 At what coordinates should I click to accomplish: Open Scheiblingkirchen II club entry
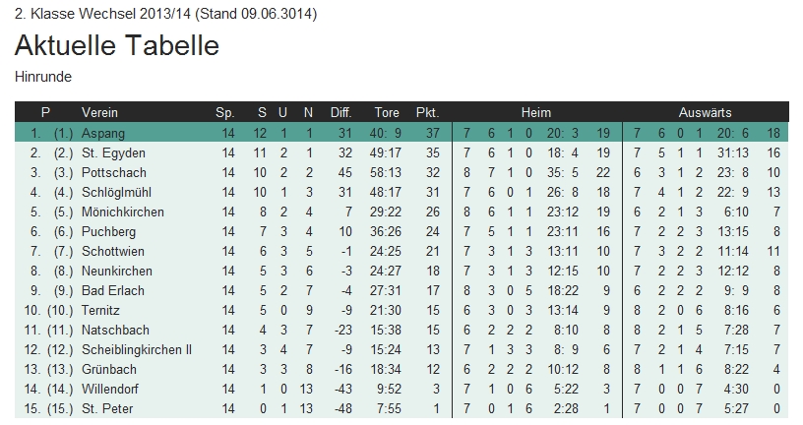pyautogui.click(x=137, y=349)
